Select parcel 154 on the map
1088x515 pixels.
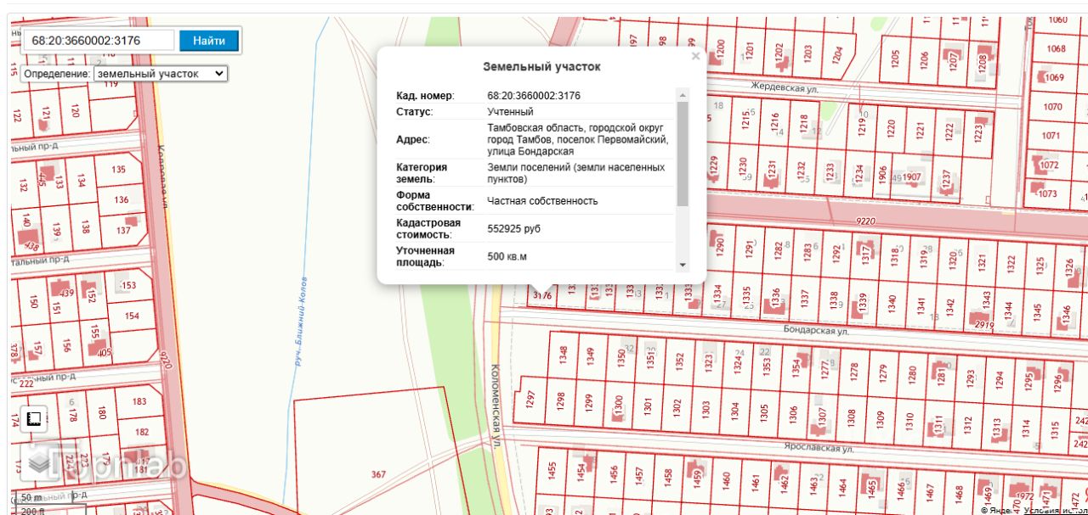(131, 316)
